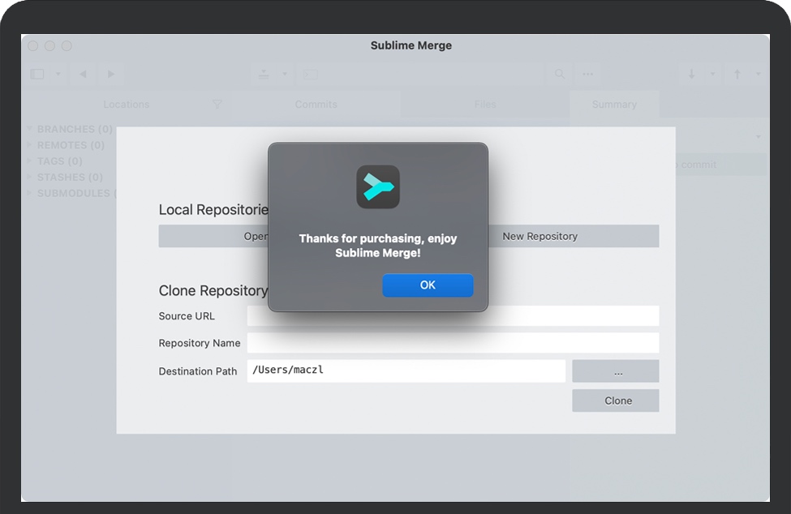Expand the STASHES section

(30, 177)
